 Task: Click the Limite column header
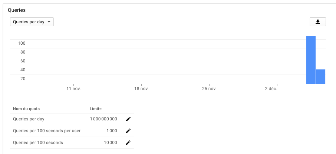[x=96, y=109]
